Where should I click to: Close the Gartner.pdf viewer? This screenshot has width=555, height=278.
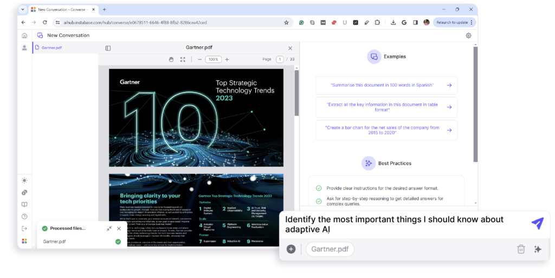291,48
